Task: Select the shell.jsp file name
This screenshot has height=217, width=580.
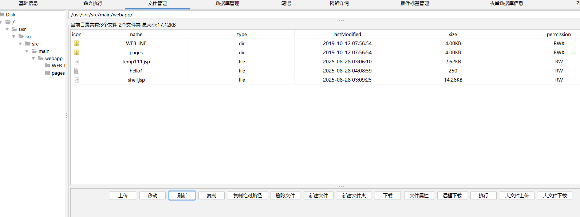Action: pos(136,80)
